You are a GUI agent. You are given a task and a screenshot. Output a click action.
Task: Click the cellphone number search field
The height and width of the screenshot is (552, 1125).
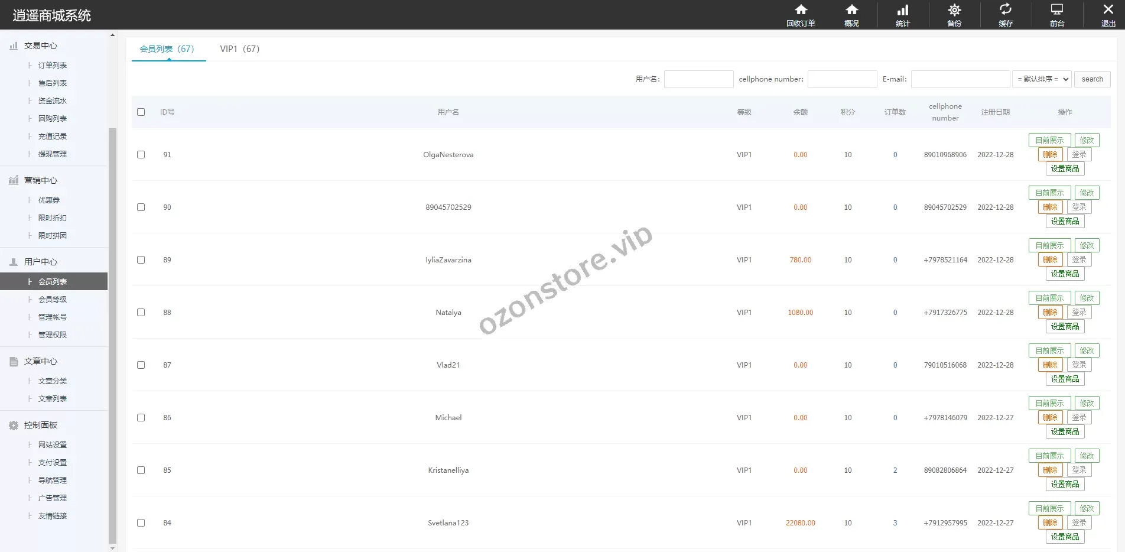click(842, 79)
